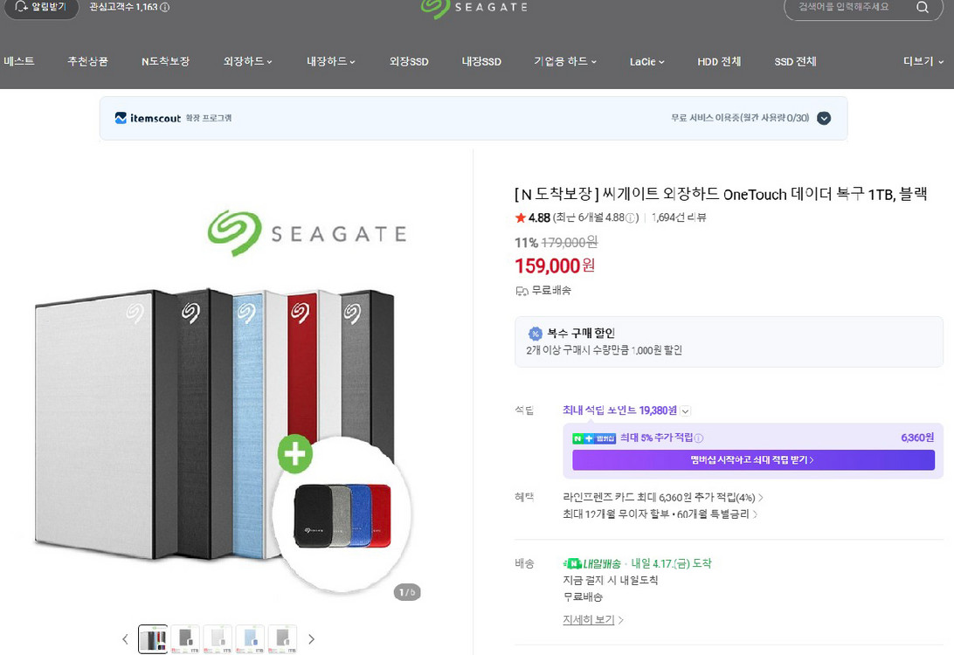954x655 pixels.
Task: Expand 최대 적립 포인트 details
Action: point(686,411)
